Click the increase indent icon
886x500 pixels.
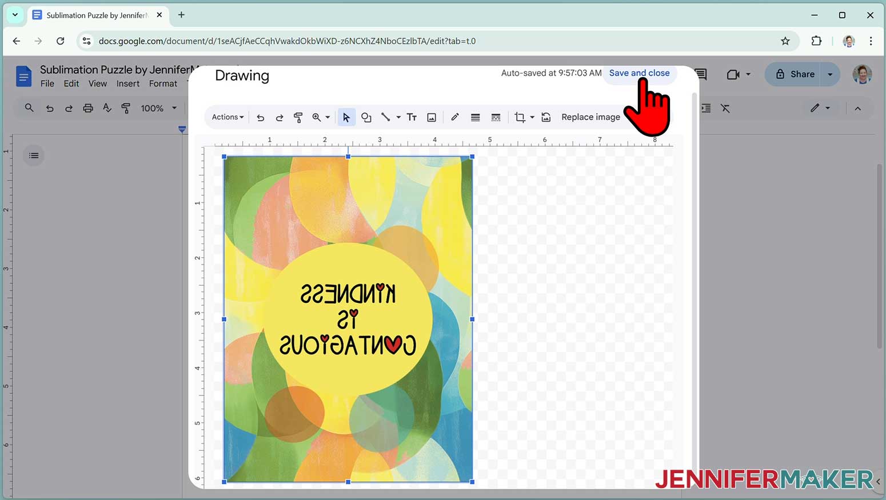706,108
